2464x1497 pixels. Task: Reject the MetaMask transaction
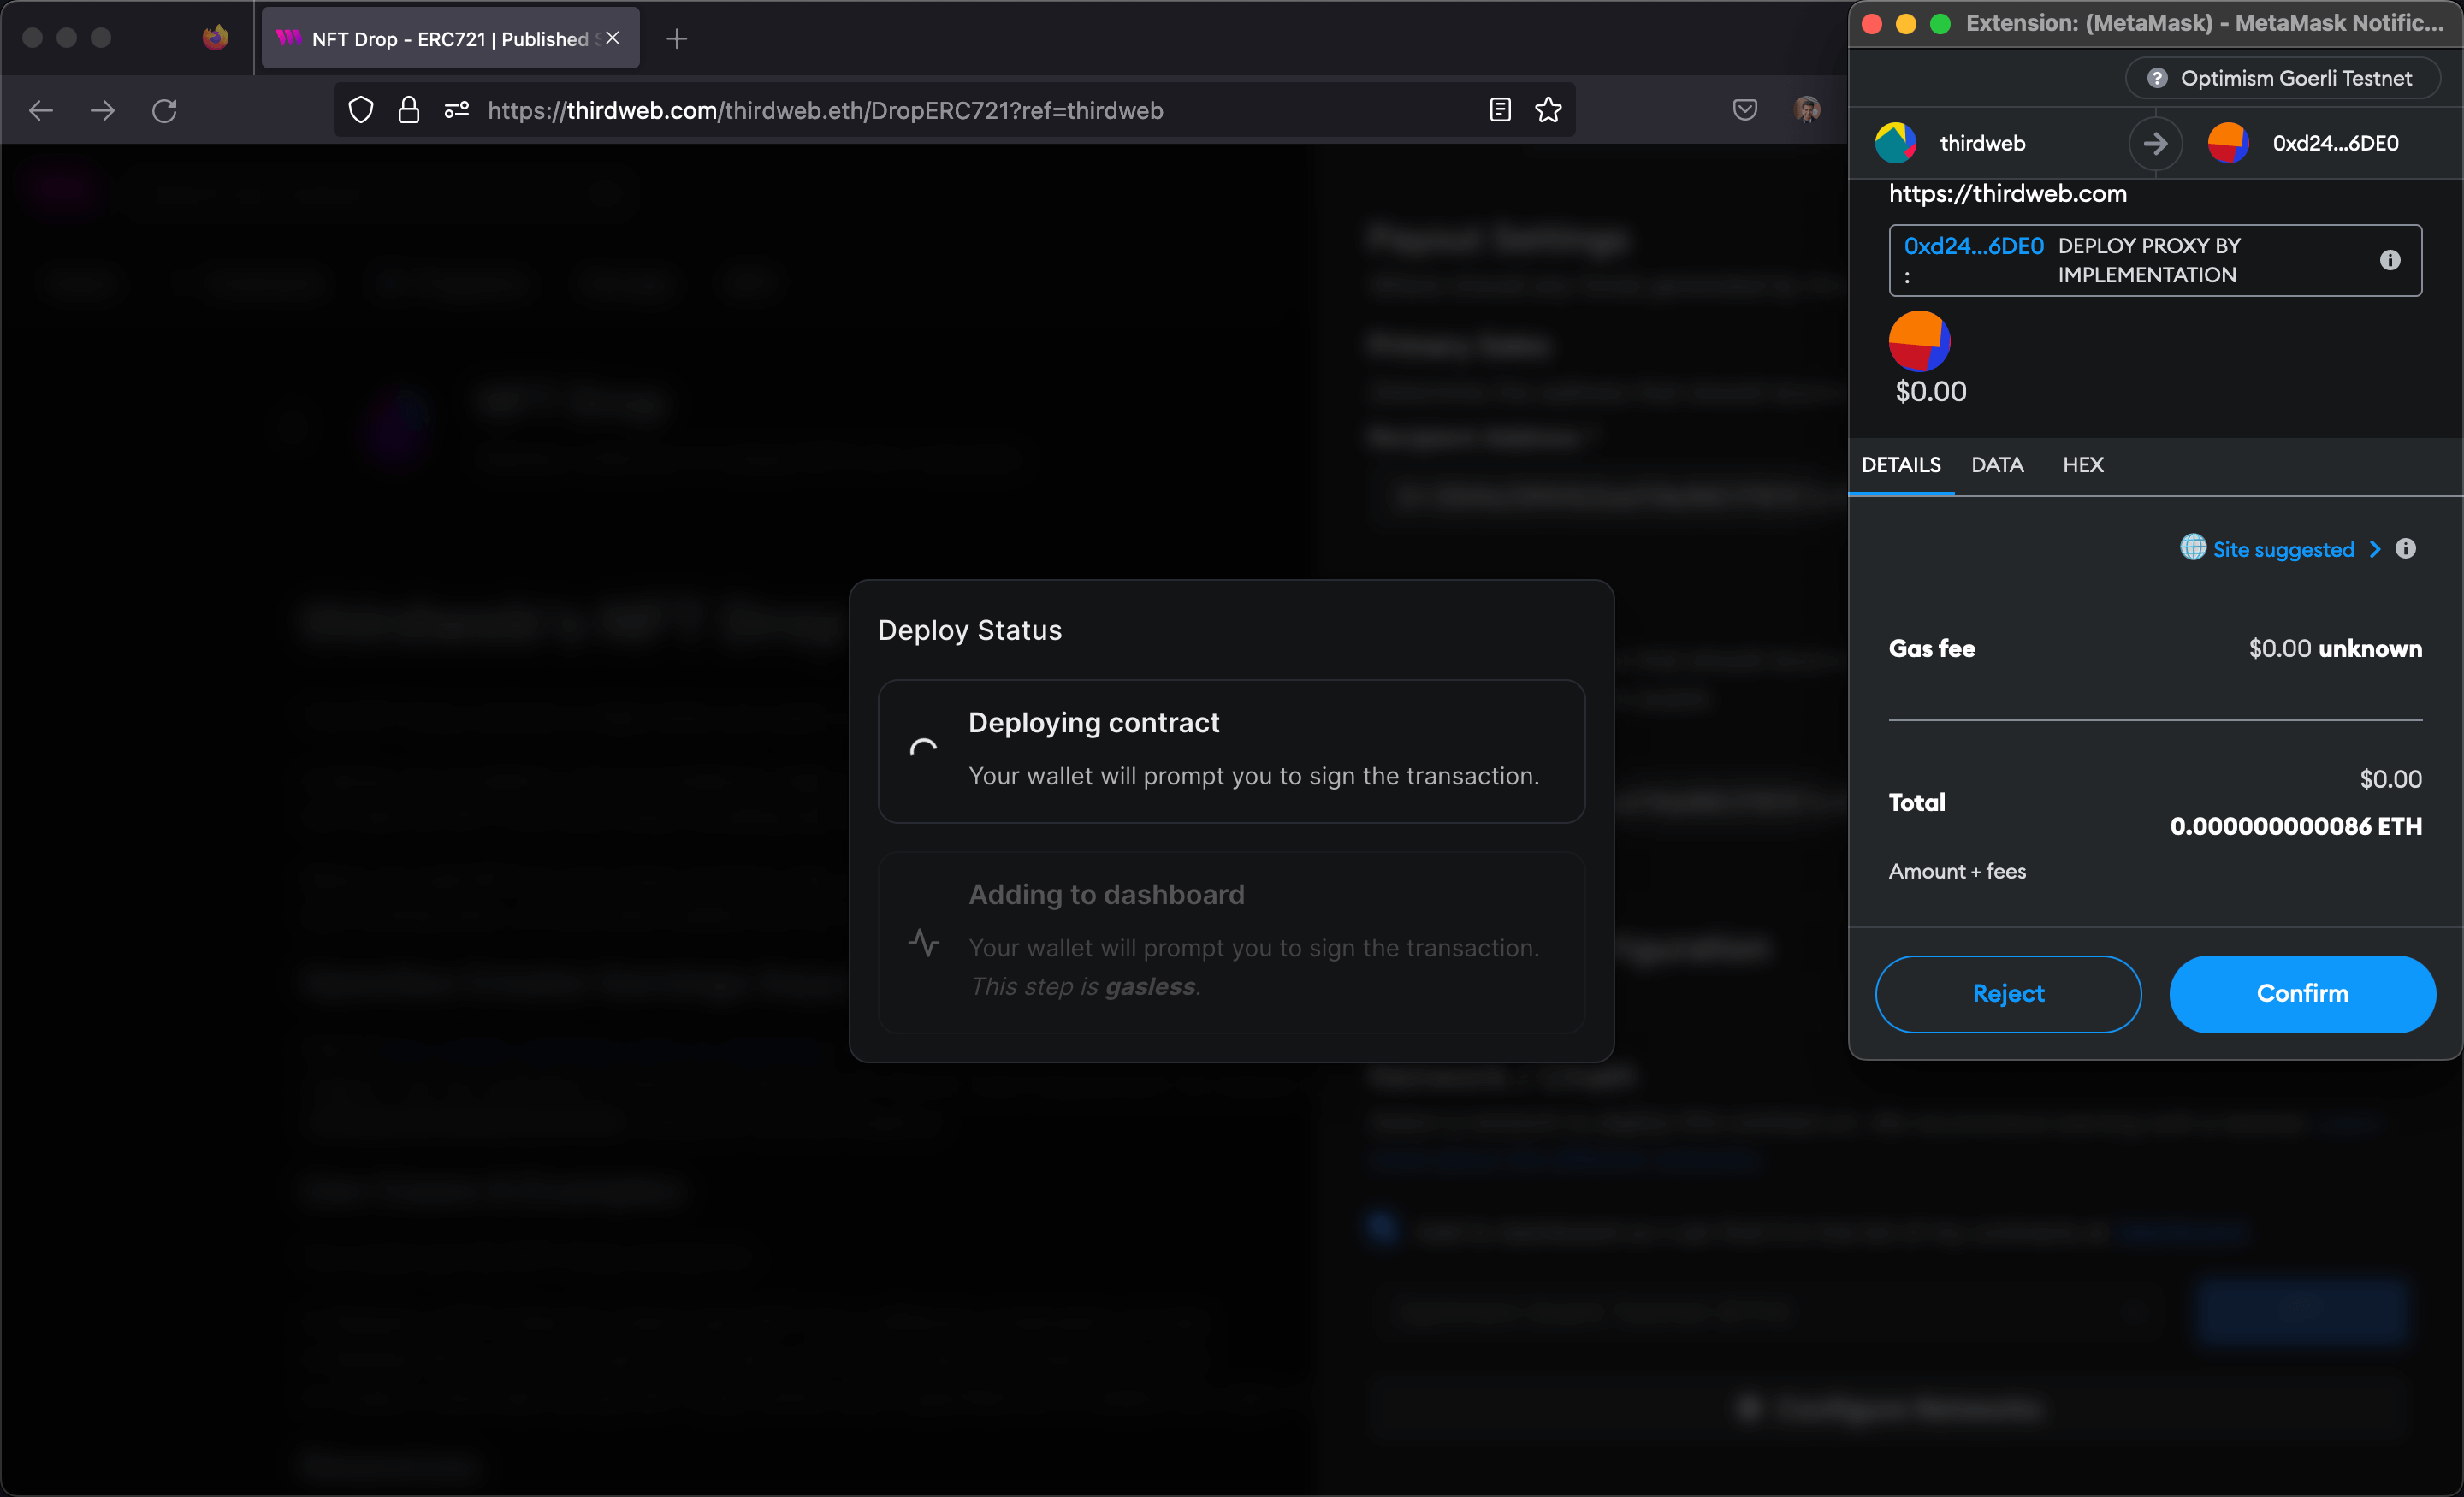pos(2007,993)
